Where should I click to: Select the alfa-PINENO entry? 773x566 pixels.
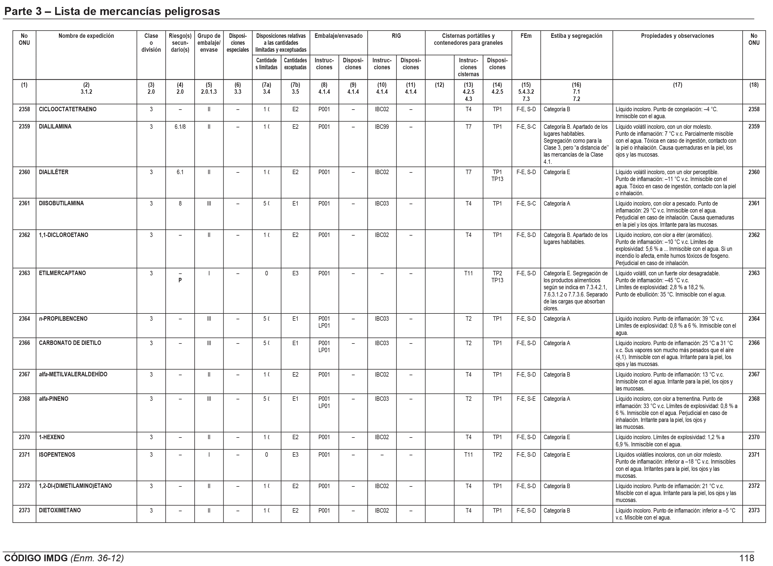coord(53,399)
